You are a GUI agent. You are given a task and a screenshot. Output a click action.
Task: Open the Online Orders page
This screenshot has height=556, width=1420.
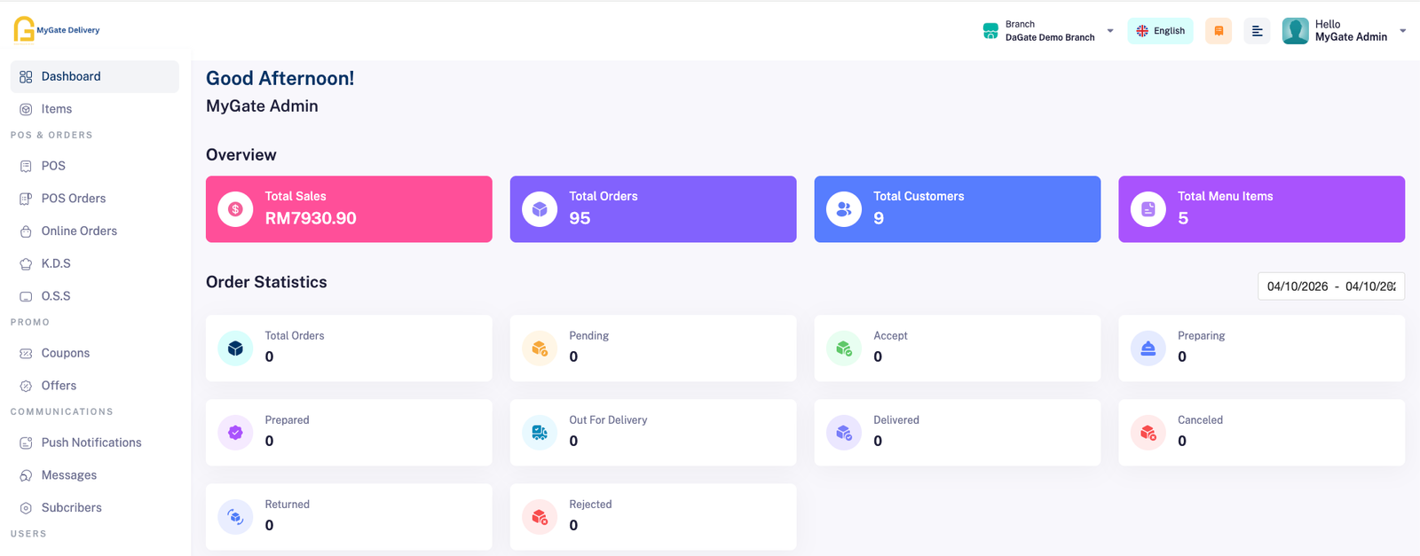point(79,231)
